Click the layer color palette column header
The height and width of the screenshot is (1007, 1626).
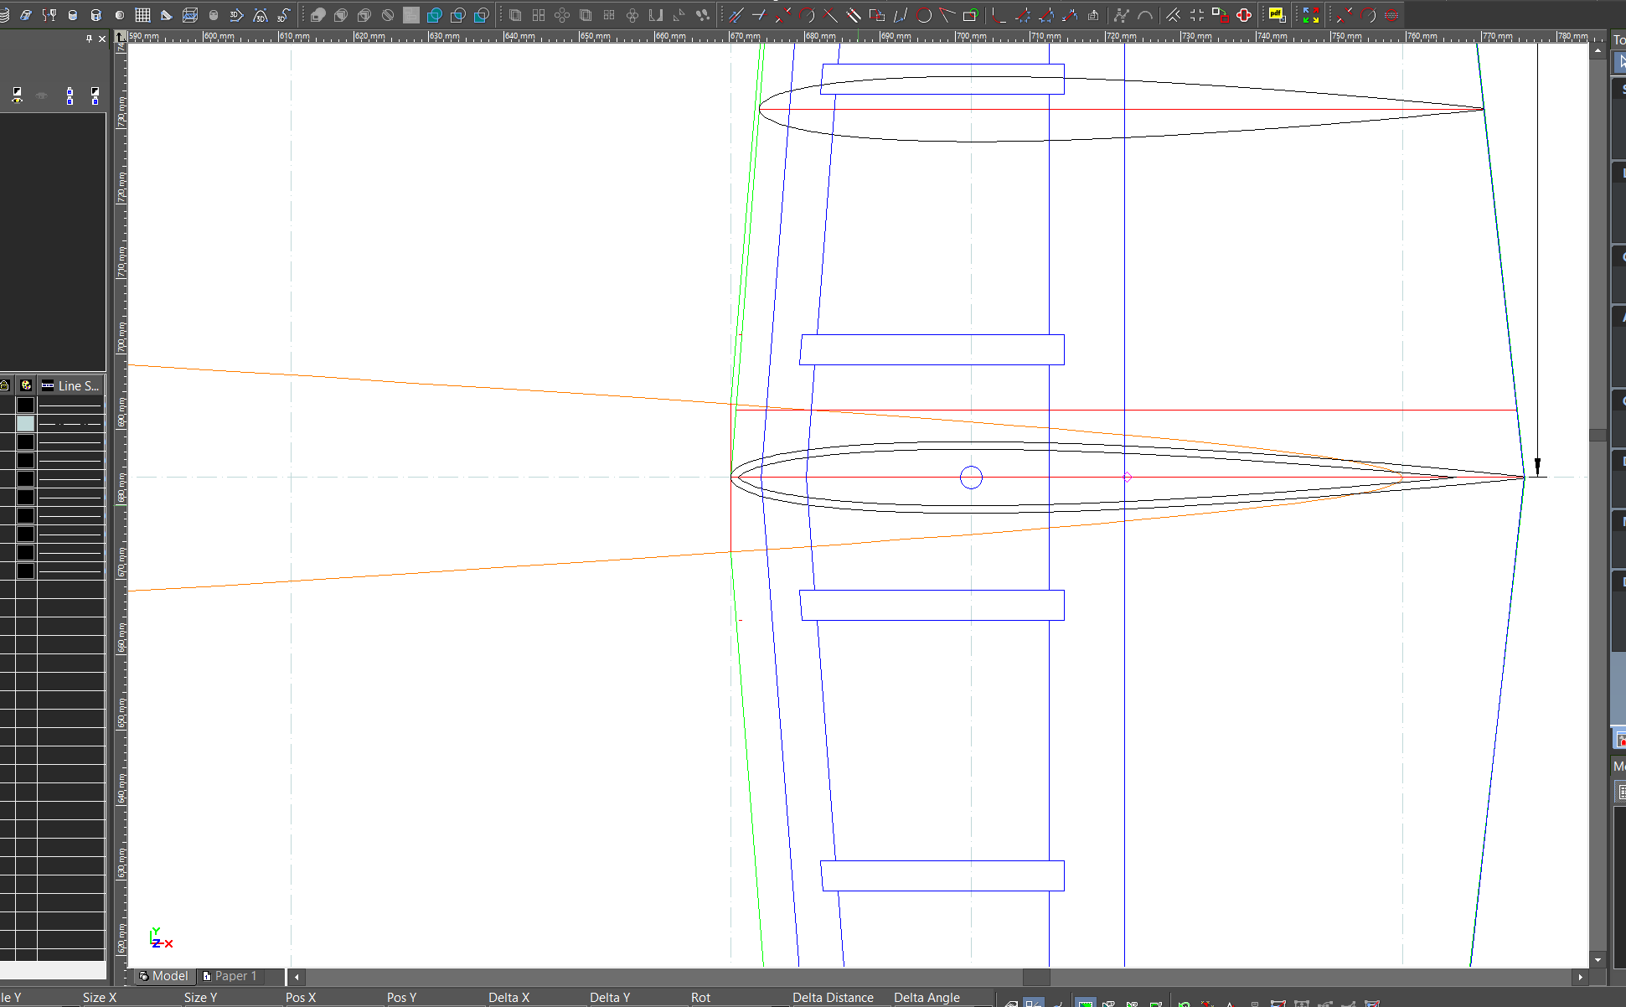26,385
